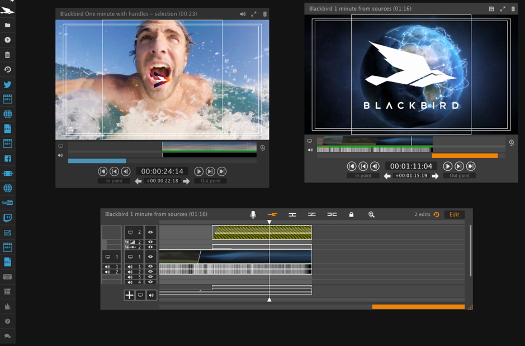Add a new track with the plus button
The image size is (525, 346).
pyautogui.click(x=129, y=295)
